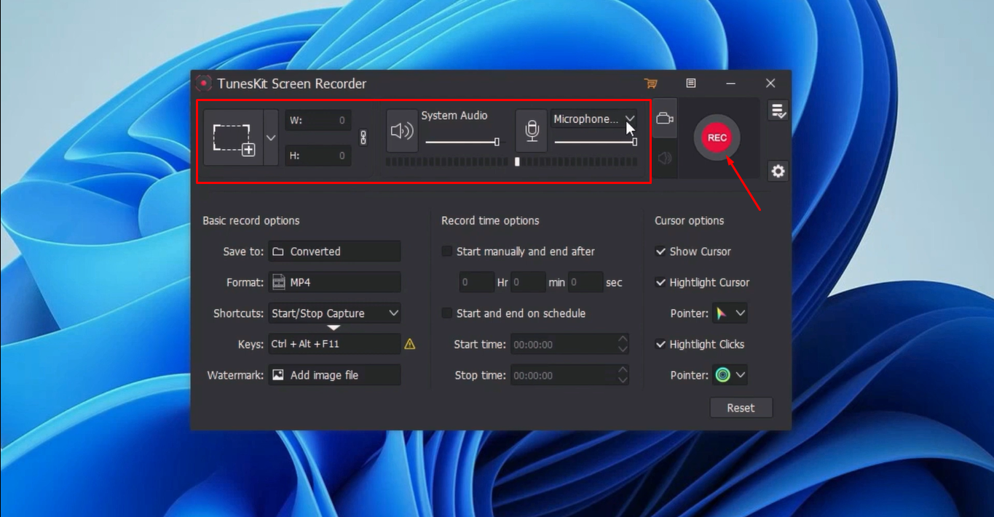
Task: Open settings via the gear icon
Action: tap(777, 171)
